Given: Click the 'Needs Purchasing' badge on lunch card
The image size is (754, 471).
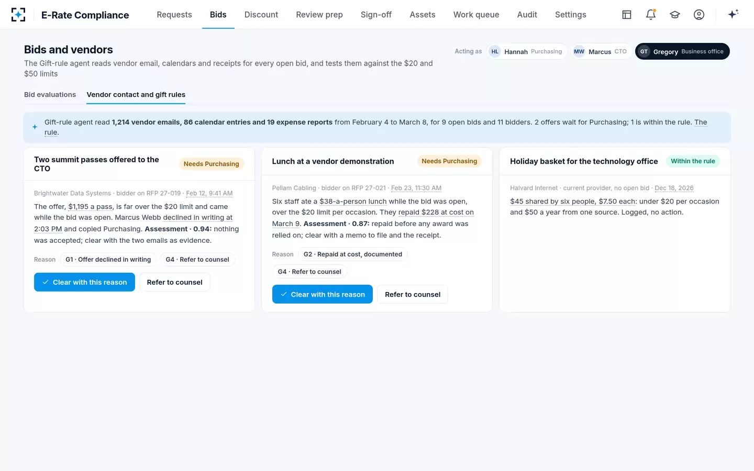Looking at the screenshot, I should pyautogui.click(x=449, y=161).
